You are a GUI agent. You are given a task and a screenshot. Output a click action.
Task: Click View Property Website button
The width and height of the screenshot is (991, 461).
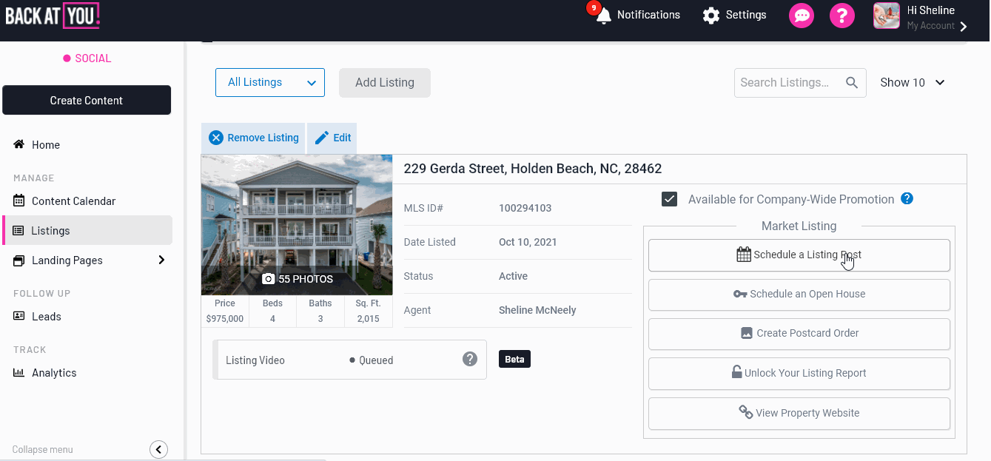[x=799, y=414]
